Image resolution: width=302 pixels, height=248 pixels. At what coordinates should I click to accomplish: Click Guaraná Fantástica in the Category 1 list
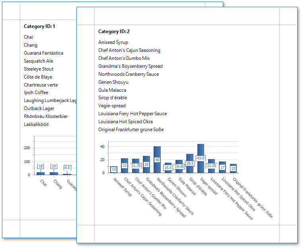pyautogui.click(x=43, y=53)
